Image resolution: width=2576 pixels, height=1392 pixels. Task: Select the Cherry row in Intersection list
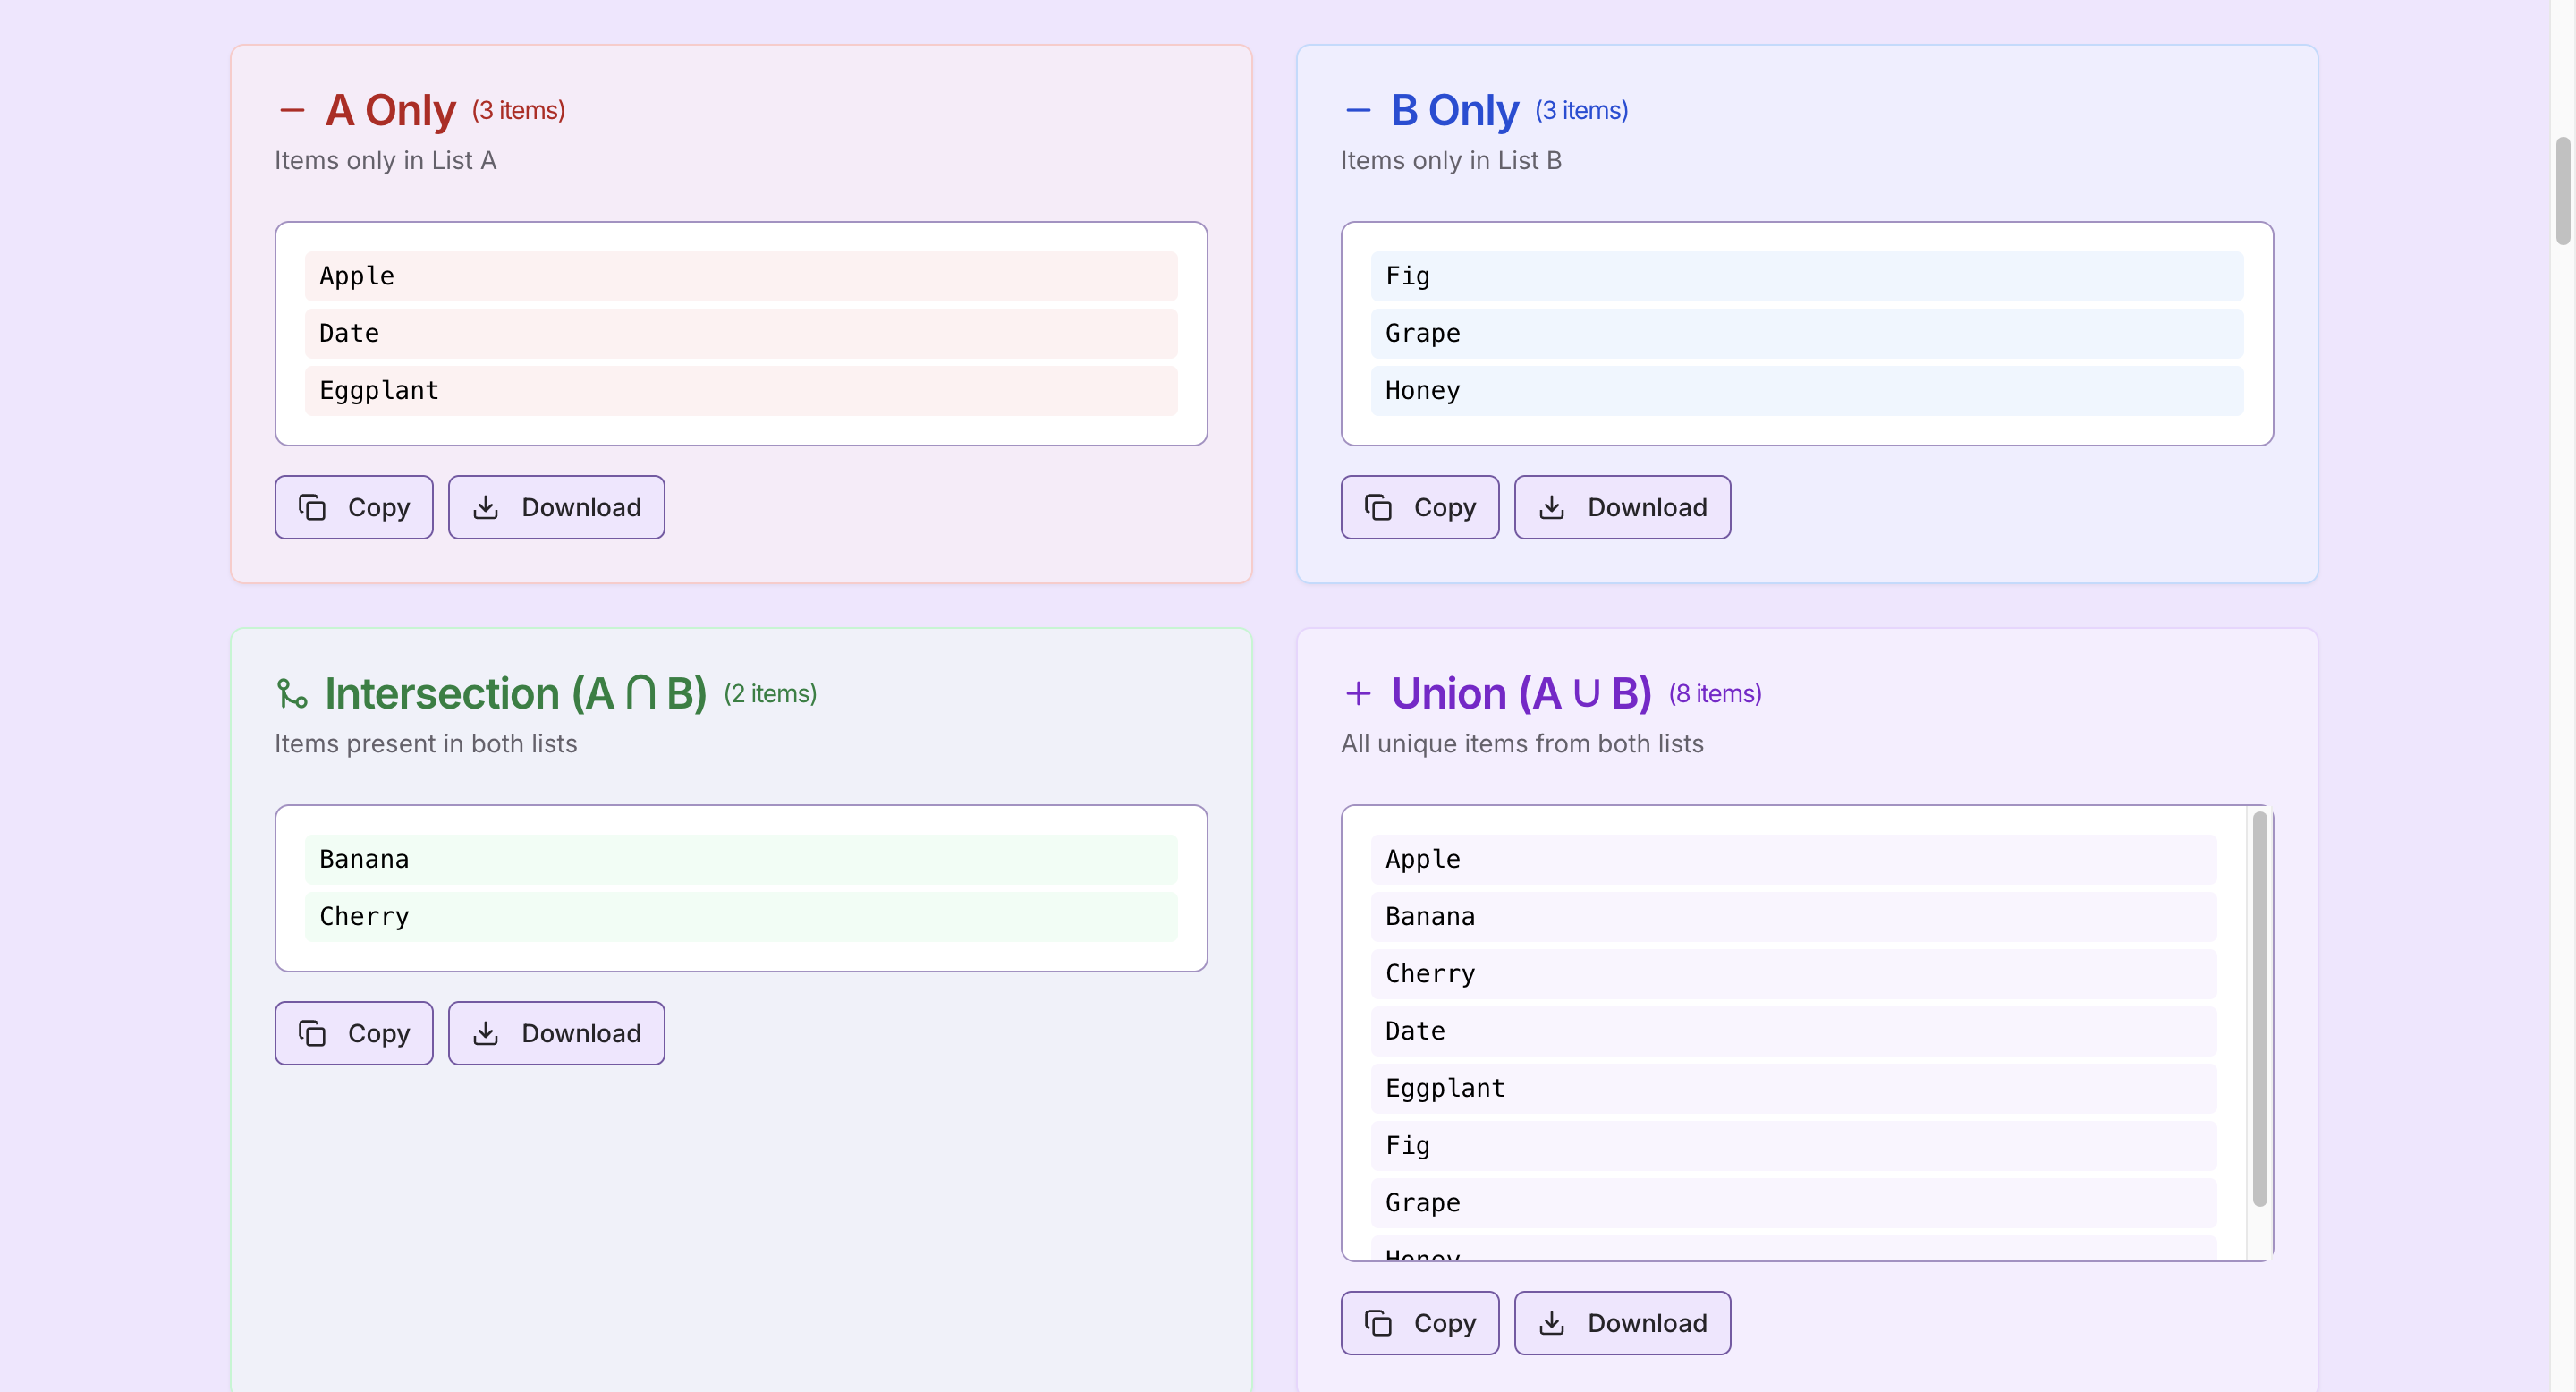[740, 916]
